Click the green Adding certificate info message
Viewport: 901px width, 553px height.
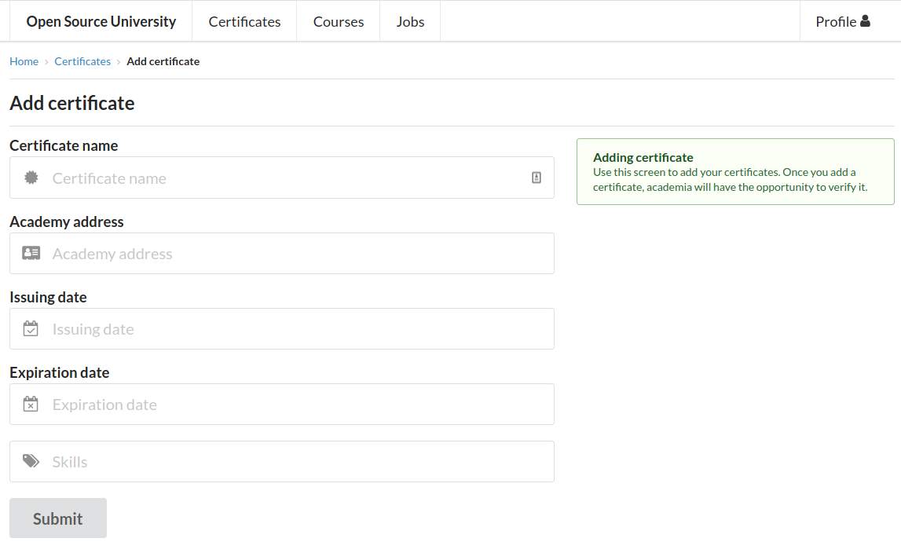tap(734, 171)
